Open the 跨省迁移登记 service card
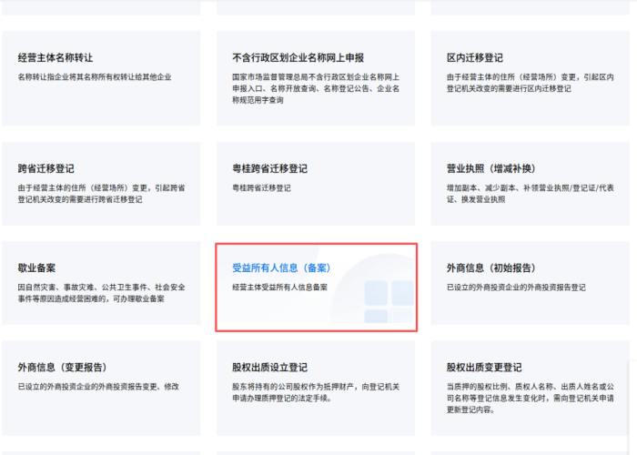The width and height of the screenshot is (637, 455). point(45,168)
